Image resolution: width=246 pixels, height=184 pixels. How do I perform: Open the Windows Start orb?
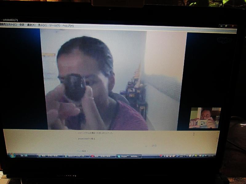[12, 155]
